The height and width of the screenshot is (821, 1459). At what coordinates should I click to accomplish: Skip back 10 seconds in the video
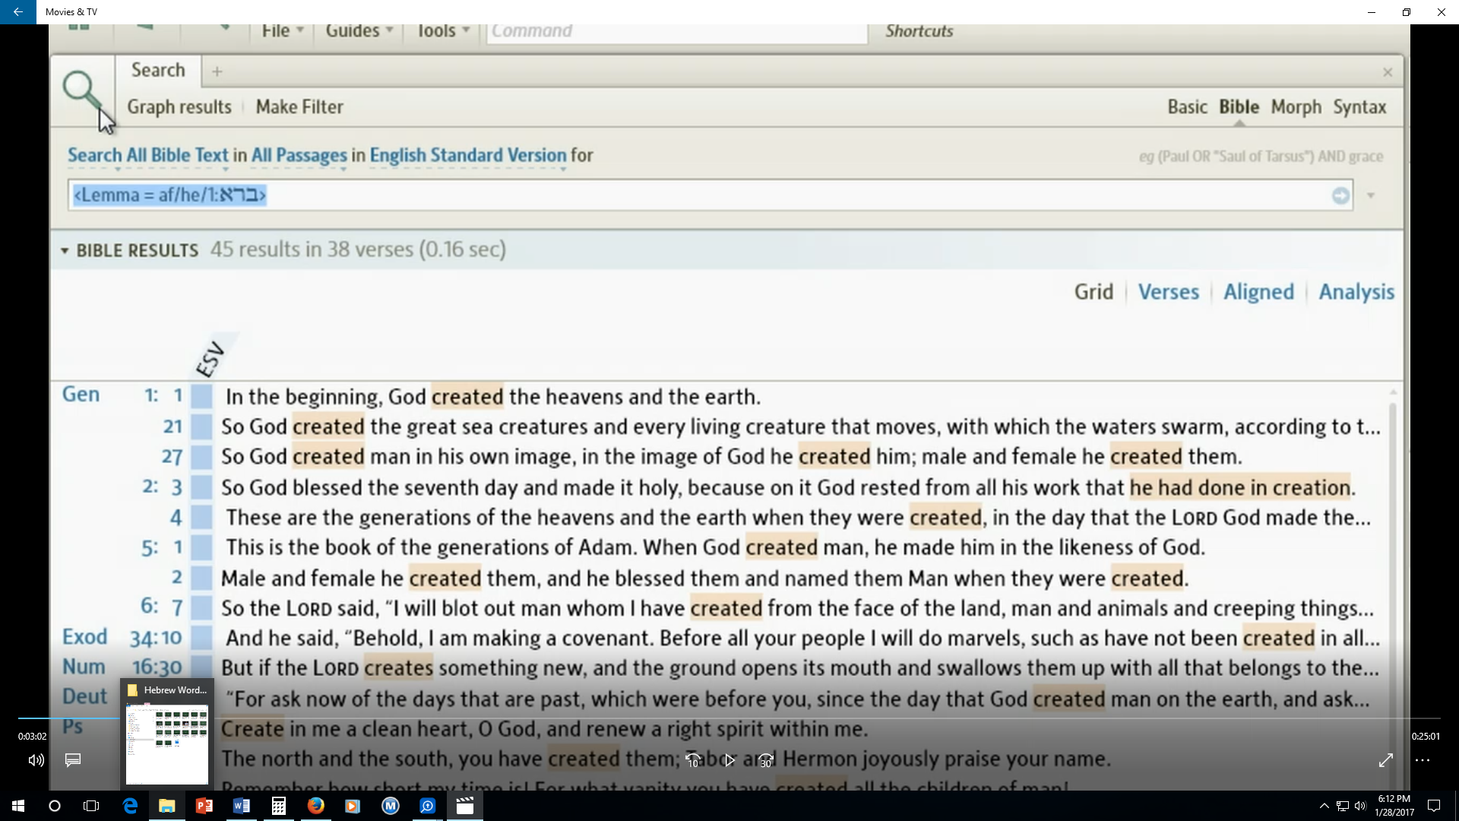692,760
